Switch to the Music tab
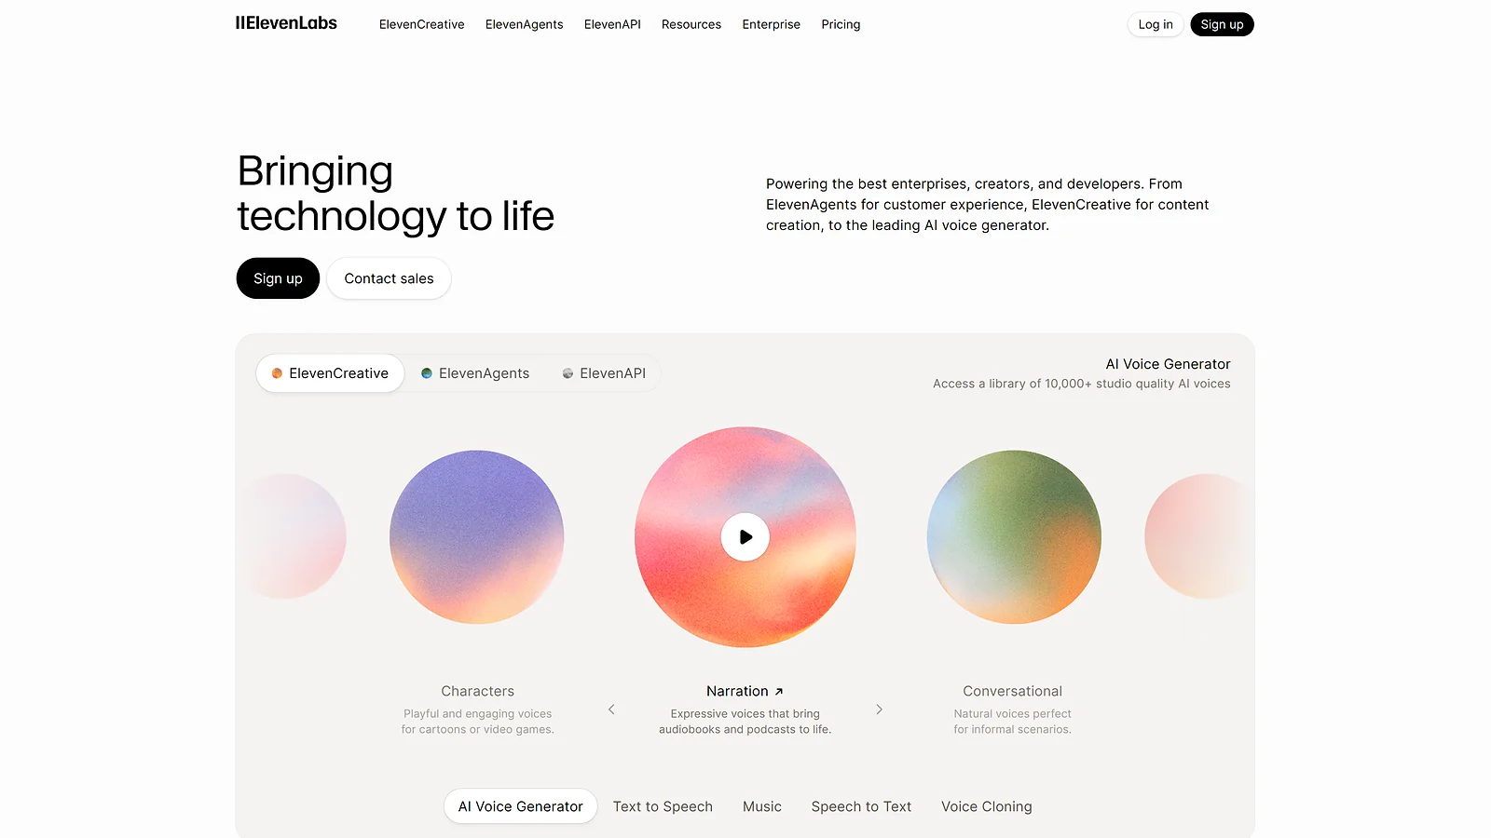This screenshot has height=838, width=1491. 762,806
